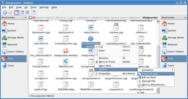The height and width of the screenshot is (99, 188).
Task: Switch to Previews view mode
Action: click(27, 12)
